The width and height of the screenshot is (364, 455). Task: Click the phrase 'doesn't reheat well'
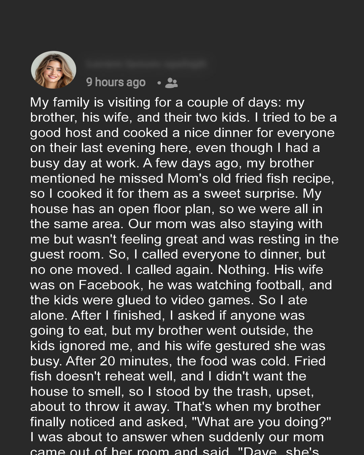(x=116, y=376)
